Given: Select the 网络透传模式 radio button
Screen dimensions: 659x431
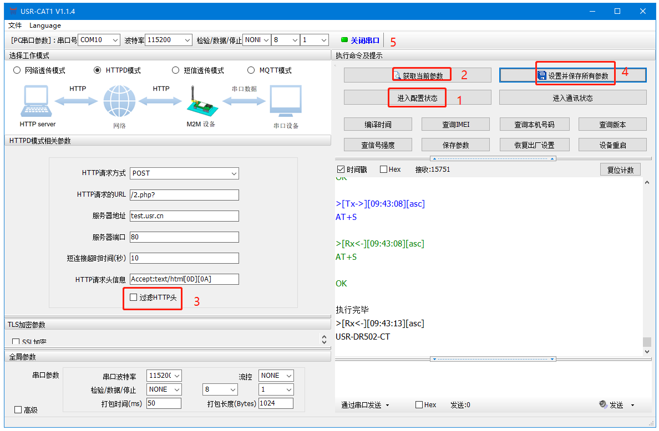Looking at the screenshot, I should click(17, 70).
